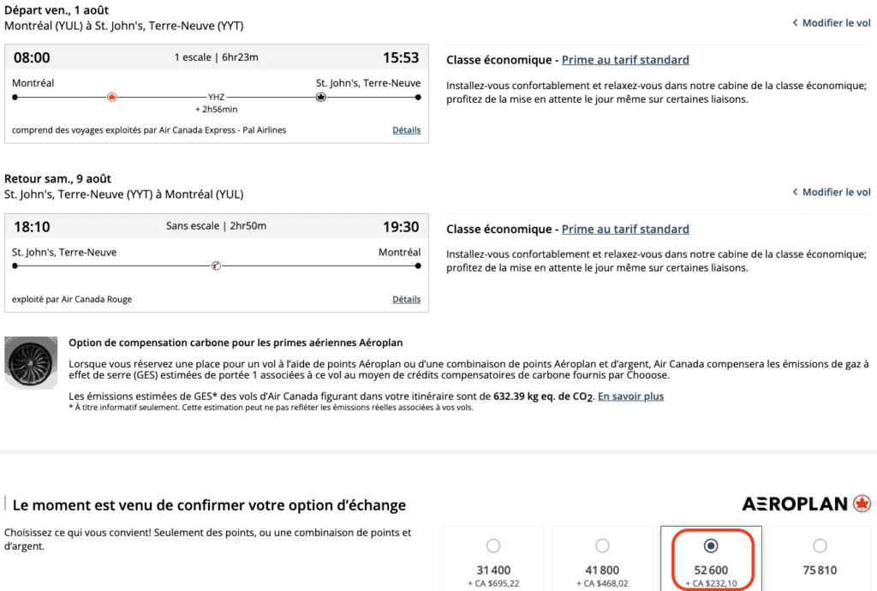This screenshot has height=591, width=877.
Task: Open the return flight's Prime au tarif standard link
Action: (625, 229)
